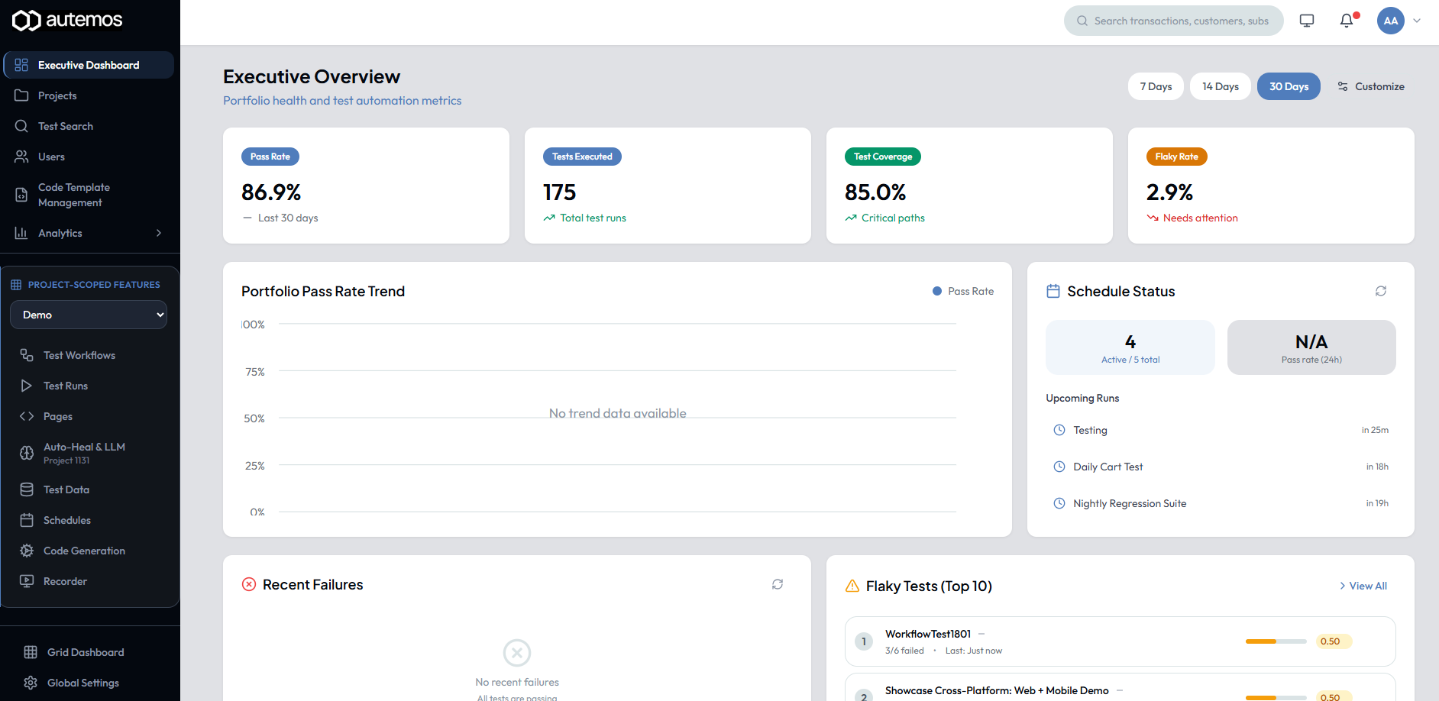
Task: Open the Test Workflows page
Action: tap(90, 355)
